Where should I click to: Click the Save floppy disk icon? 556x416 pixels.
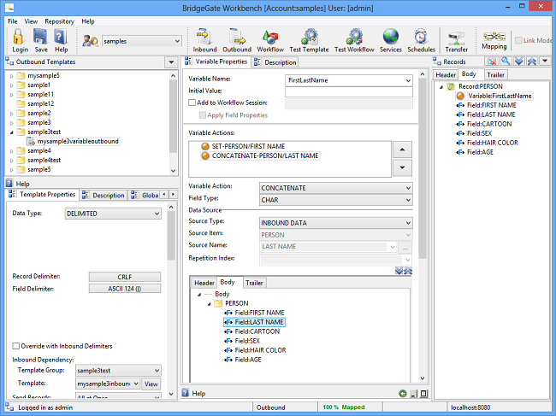click(x=41, y=38)
